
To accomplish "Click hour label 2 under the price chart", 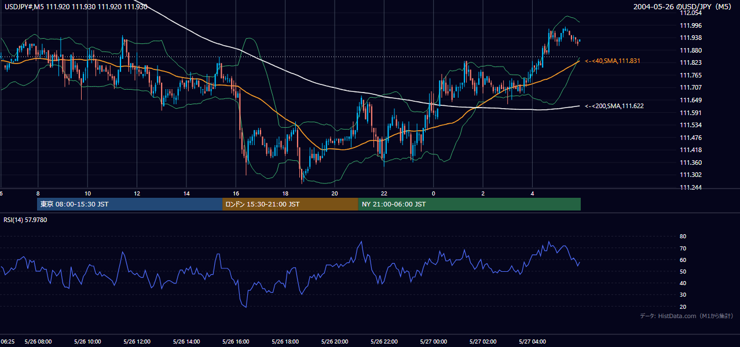I will point(483,193).
